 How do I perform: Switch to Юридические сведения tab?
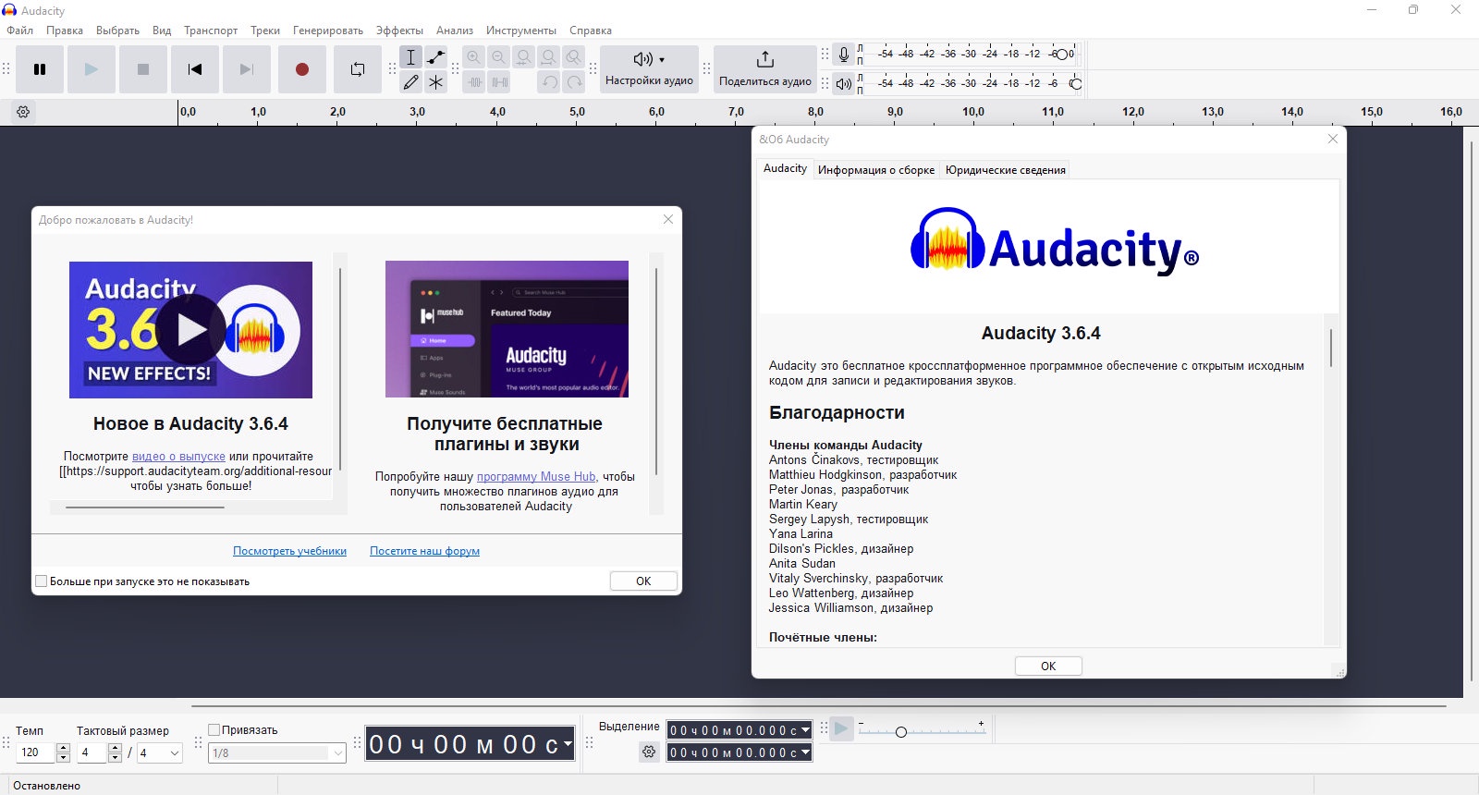(1006, 170)
